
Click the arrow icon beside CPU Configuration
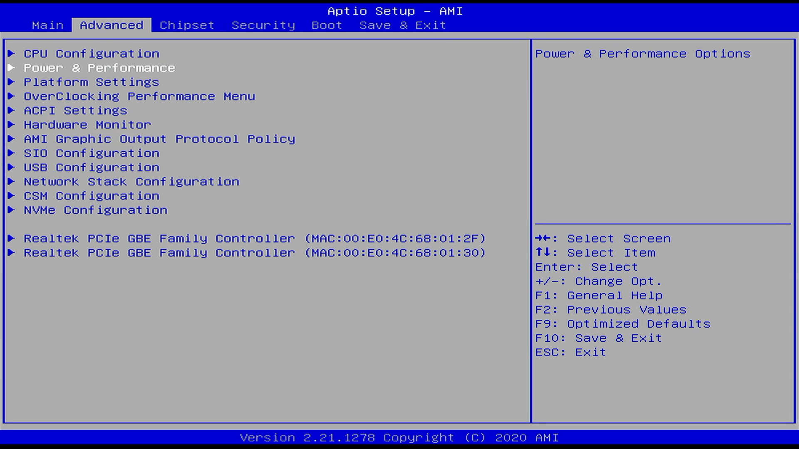pos(11,54)
